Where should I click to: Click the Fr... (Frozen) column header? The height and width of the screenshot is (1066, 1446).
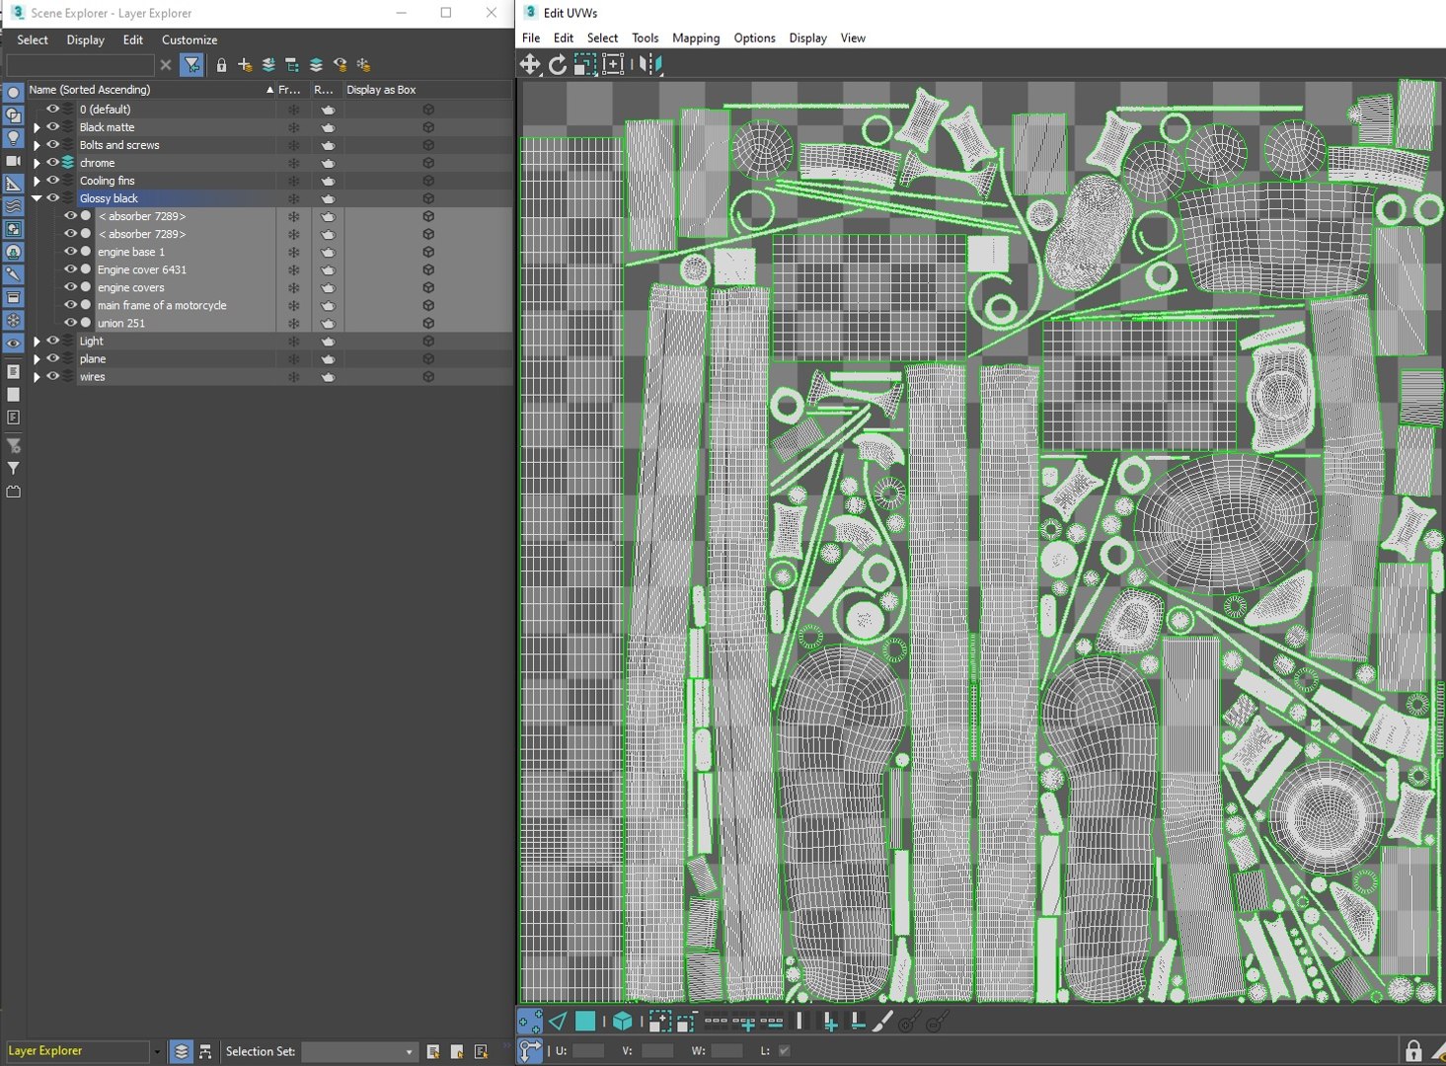[292, 90]
